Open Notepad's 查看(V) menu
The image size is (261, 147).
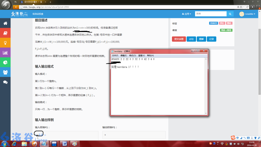[141, 56]
